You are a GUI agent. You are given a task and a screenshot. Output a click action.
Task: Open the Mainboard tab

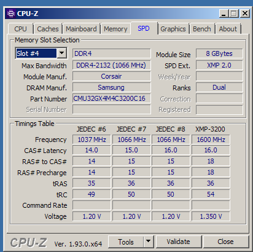point(81,29)
